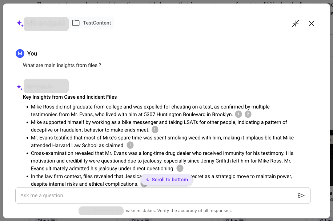This screenshot has height=221, width=333.
Task: Click the MirandaAI name chip
Action: 46,24
